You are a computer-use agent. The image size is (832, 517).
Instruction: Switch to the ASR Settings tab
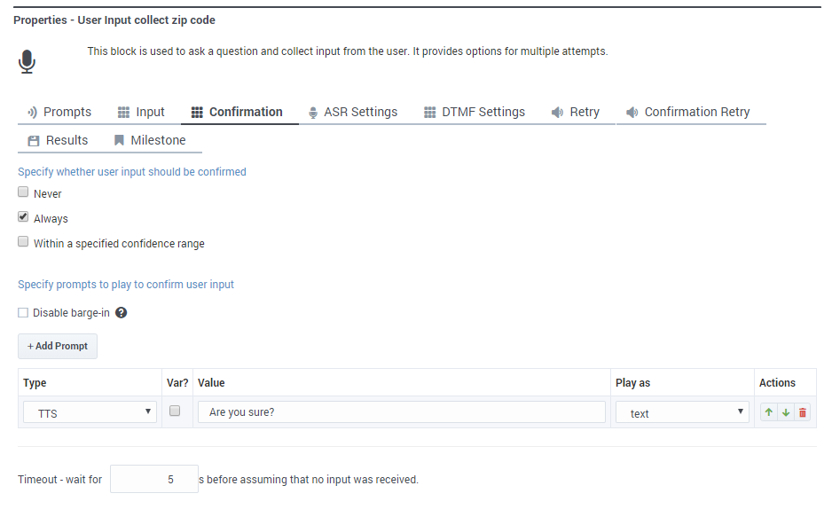355,112
